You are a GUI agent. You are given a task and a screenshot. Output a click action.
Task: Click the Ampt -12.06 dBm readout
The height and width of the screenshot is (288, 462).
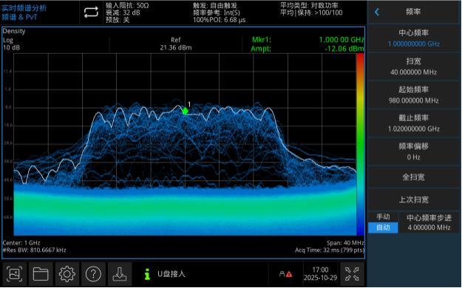[x=308, y=49]
